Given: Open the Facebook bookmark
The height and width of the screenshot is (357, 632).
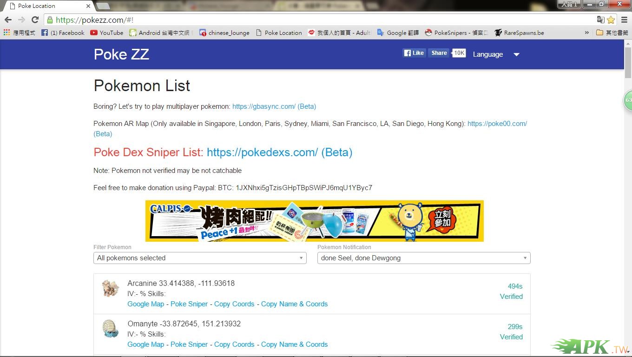Looking at the screenshot, I should tap(63, 33).
